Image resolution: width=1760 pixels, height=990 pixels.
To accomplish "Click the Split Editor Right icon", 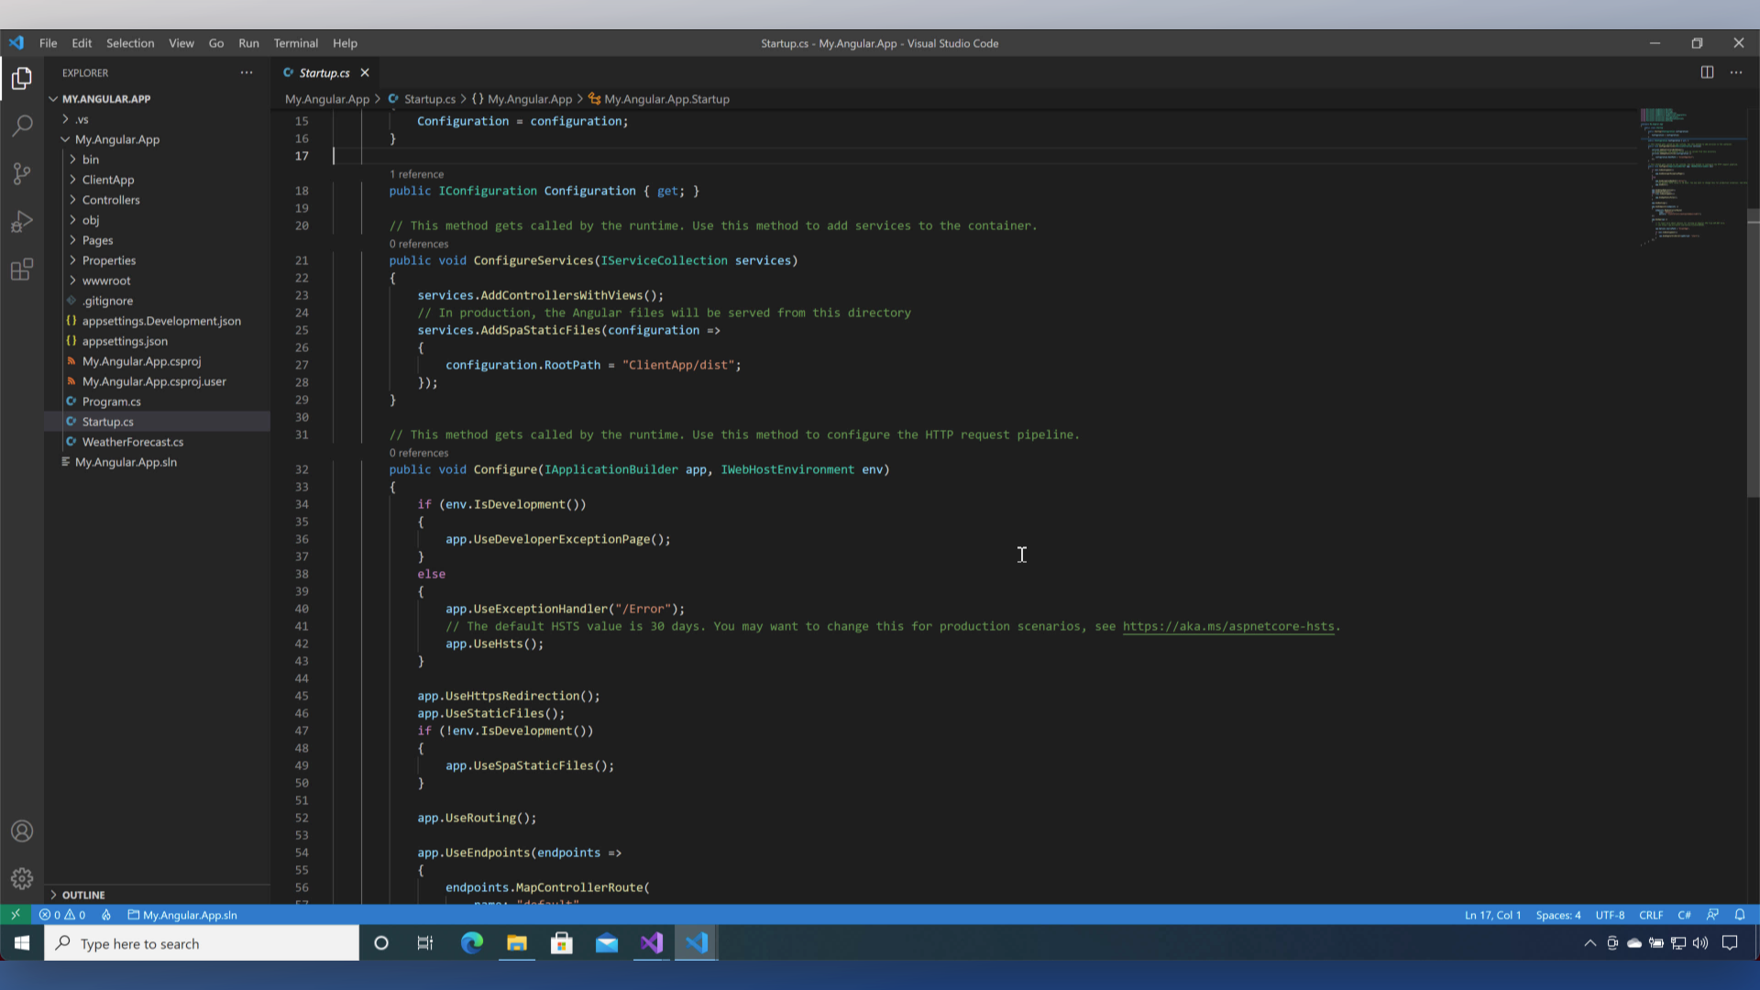I will [1707, 72].
